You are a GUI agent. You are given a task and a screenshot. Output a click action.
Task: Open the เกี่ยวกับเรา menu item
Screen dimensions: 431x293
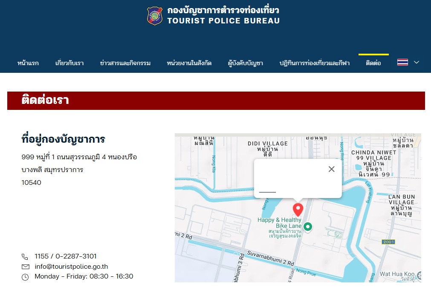(69, 63)
